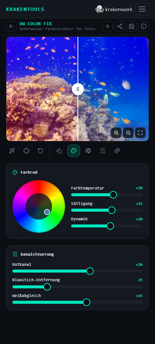Open the hamburger menu
155x344 pixels.
pyautogui.click(x=142, y=9)
